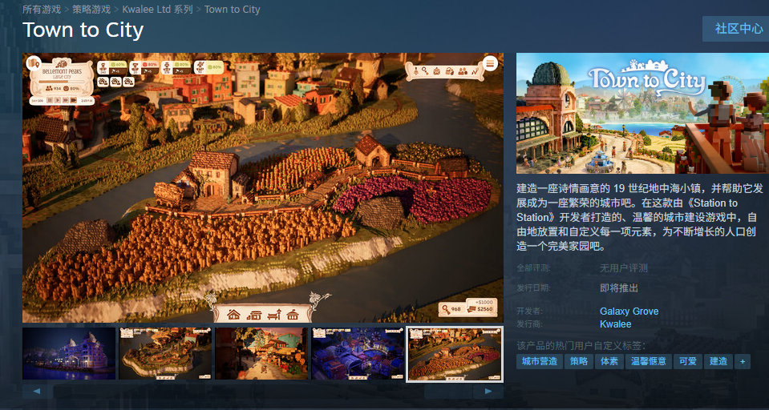This screenshot has height=410, width=769.
Task: Click the map icon beside the Bellemont Peaks banner
Action: (34, 63)
